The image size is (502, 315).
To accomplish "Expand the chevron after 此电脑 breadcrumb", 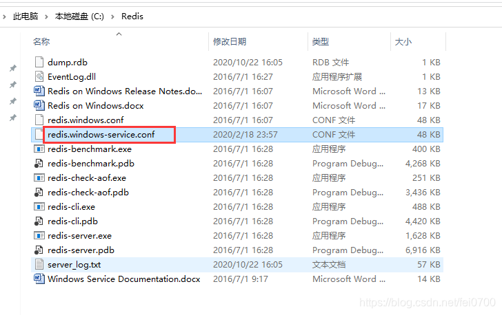I will (46, 17).
